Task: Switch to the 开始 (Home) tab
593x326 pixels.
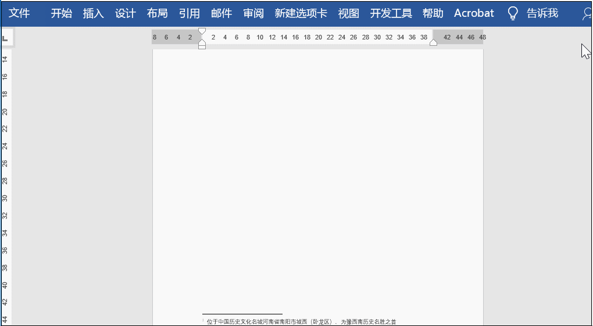Action: pos(61,13)
